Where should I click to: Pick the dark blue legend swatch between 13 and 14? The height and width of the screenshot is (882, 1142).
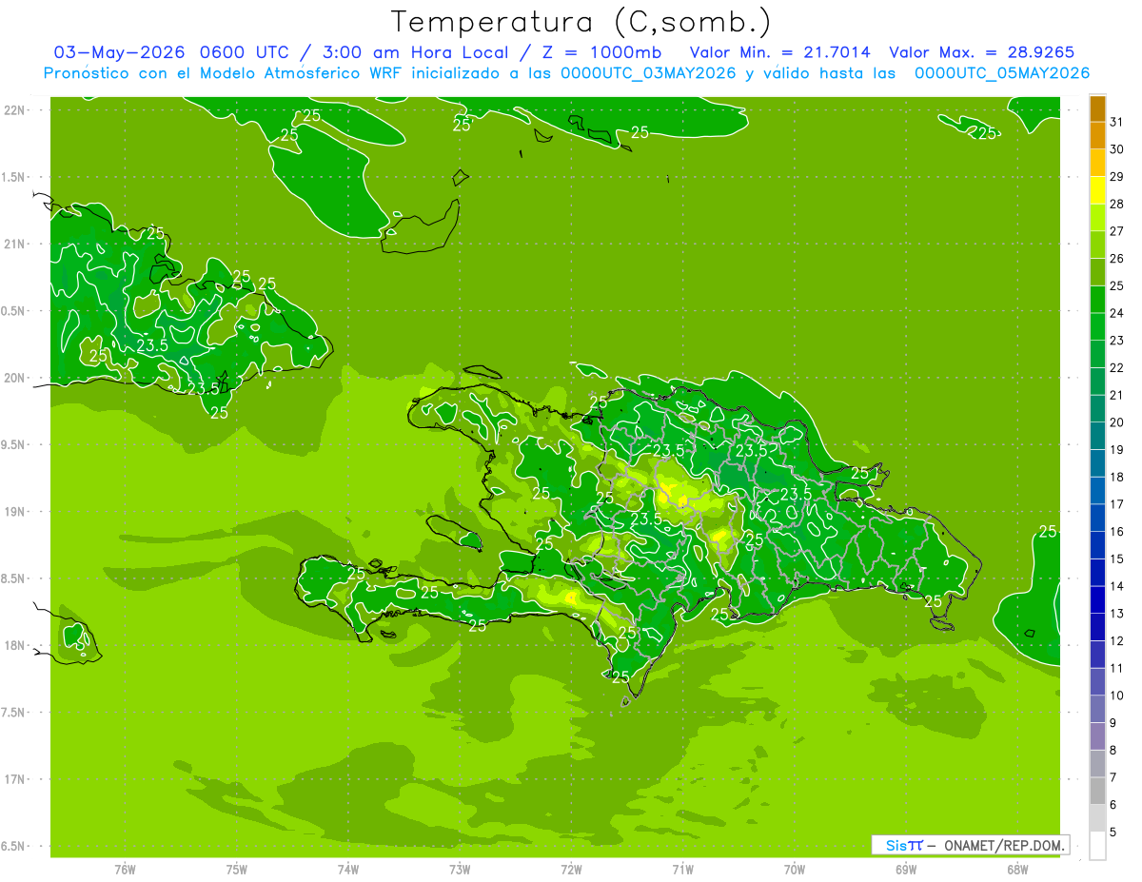click(1097, 600)
